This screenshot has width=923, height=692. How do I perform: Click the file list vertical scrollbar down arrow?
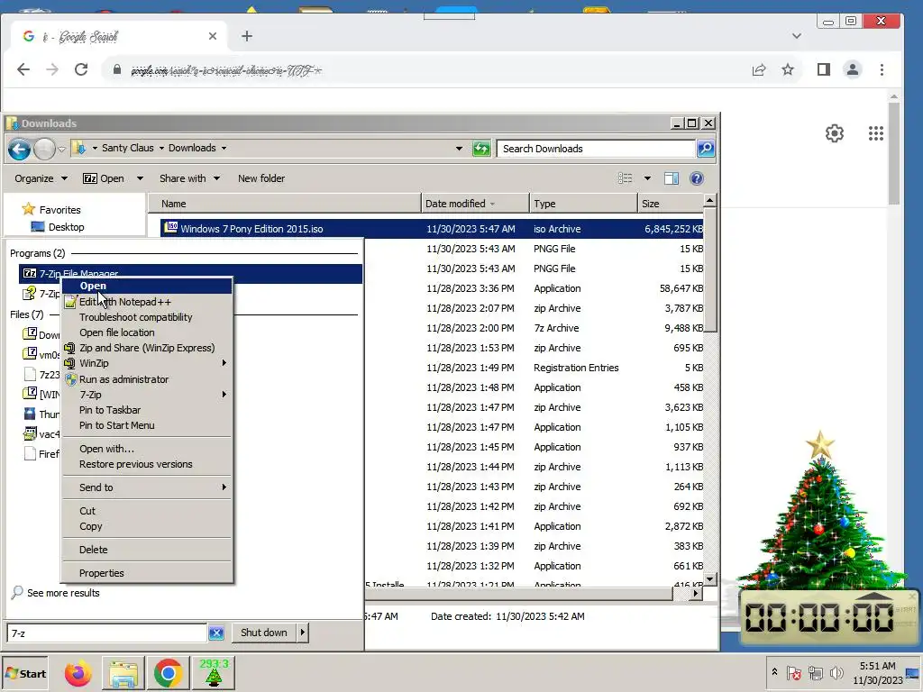[710, 579]
